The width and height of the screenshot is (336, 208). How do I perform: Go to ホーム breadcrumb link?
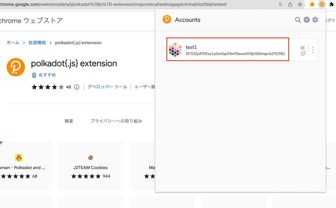[x=13, y=43]
